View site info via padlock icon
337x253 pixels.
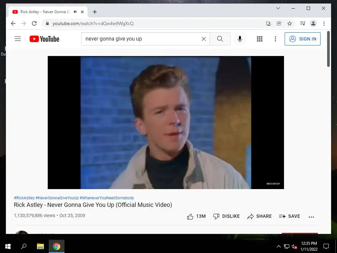47,23
